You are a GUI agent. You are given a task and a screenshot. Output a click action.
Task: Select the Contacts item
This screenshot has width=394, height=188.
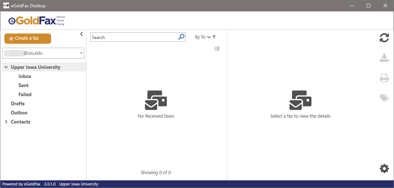[x=20, y=122]
